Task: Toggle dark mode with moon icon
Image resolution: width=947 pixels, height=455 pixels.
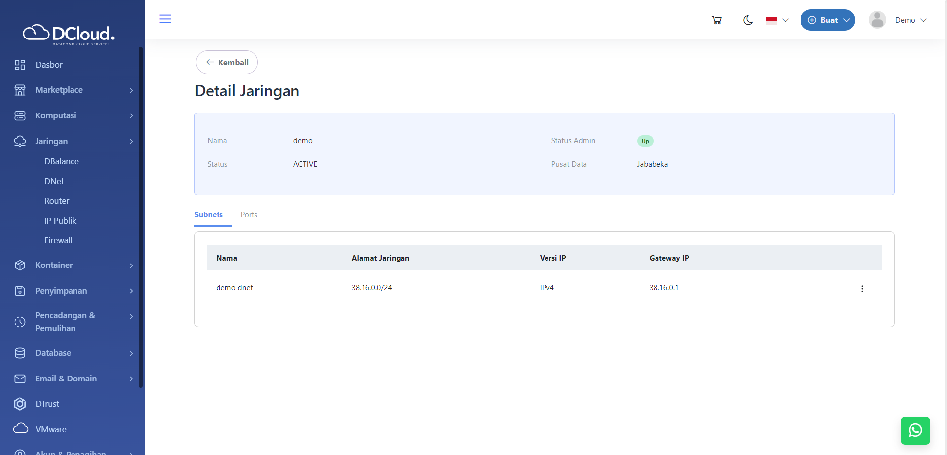Action: pyautogui.click(x=748, y=20)
